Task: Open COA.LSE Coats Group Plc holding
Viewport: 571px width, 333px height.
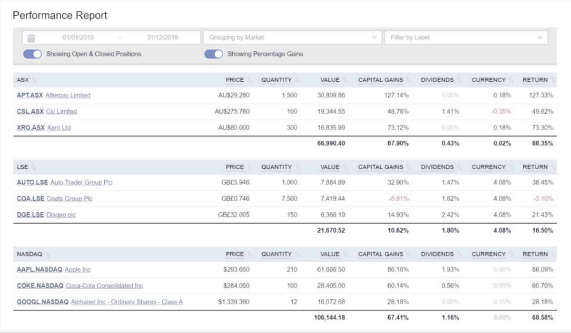Action: point(54,199)
